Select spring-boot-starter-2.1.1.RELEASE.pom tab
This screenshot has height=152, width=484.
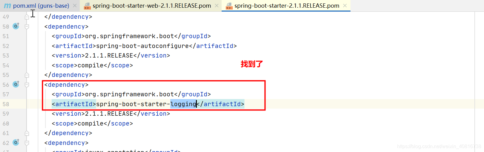(x=286, y=6)
